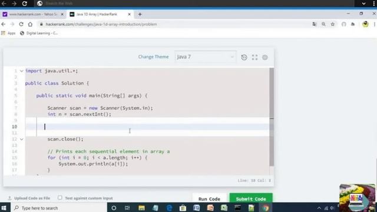Open the zoom magnifier icon in address bar
The image size is (377, 212).
(x=323, y=24)
